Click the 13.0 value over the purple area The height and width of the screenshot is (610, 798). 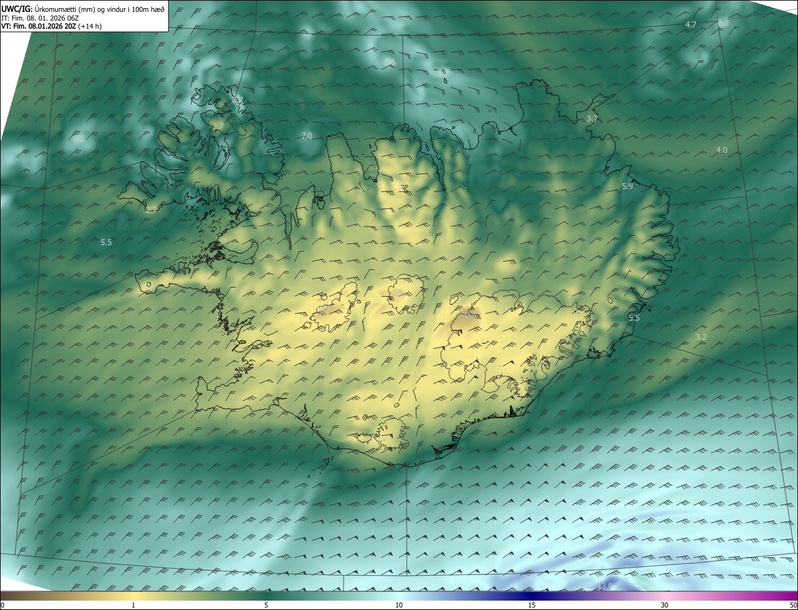tap(605, 586)
